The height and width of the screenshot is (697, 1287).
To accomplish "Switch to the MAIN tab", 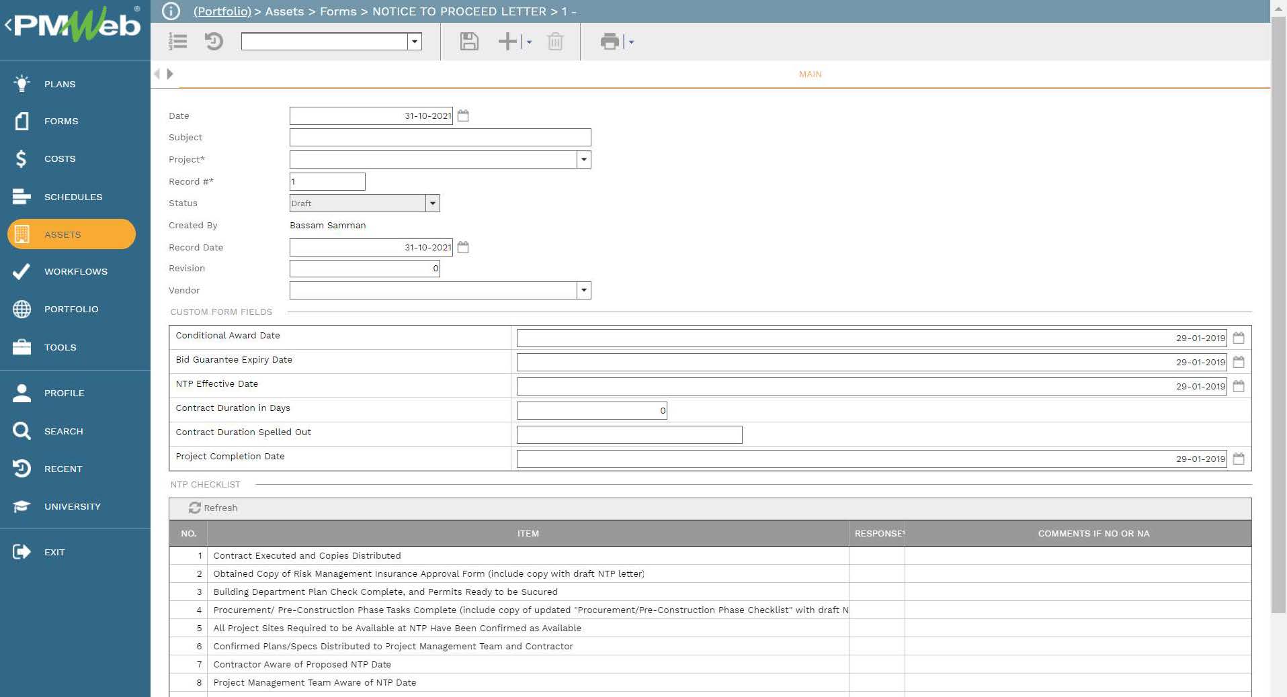I will [x=810, y=75].
